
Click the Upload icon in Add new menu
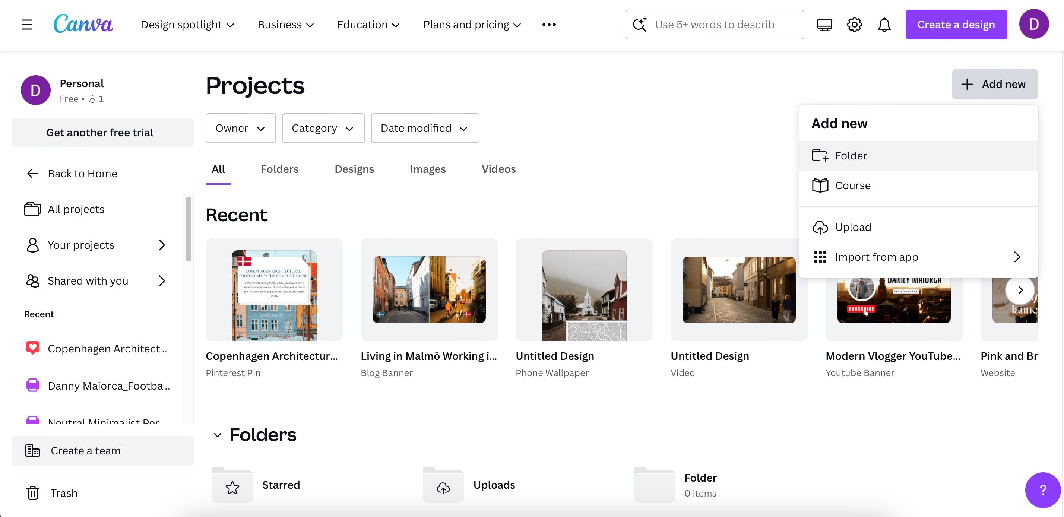821,227
